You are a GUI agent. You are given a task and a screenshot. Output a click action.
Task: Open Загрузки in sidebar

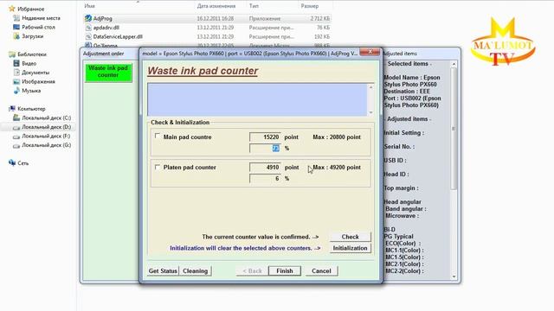tap(33, 36)
